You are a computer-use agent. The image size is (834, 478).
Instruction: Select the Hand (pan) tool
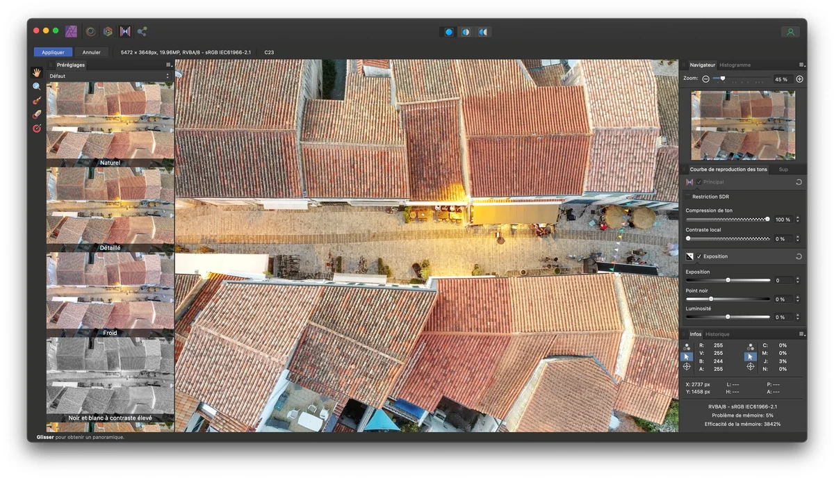[37, 73]
